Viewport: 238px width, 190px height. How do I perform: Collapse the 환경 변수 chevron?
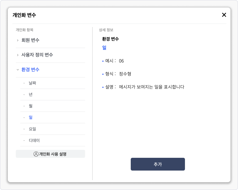pyautogui.click(x=18, y=70)
